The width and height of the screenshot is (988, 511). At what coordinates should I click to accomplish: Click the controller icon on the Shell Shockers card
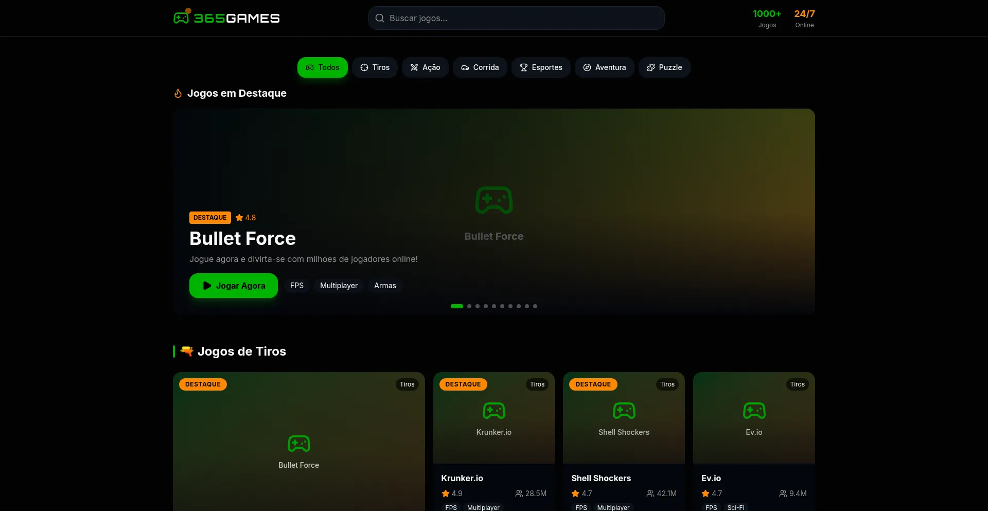point(624,411)
